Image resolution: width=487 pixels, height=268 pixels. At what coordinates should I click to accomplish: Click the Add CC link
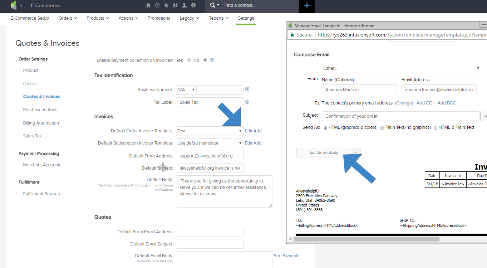424,103
